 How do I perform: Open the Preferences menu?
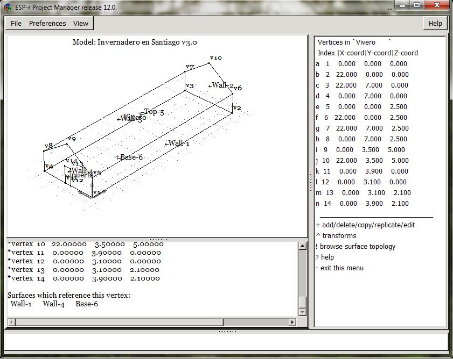click(x=47, y=23)
